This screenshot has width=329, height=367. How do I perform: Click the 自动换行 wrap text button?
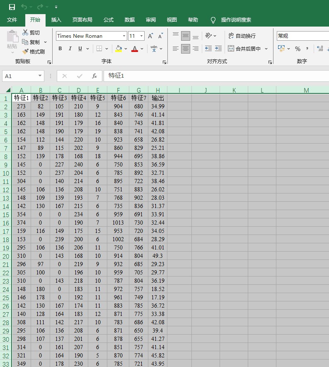[x=242, y=36]
